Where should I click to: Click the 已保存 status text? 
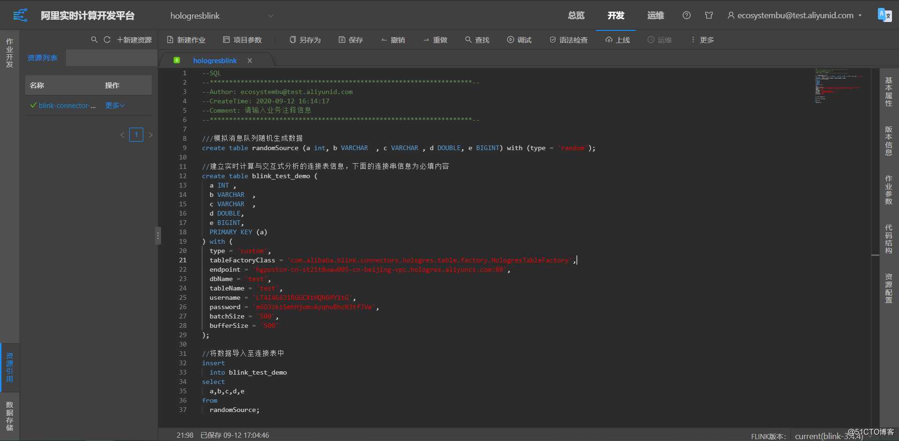click(235, 435)
